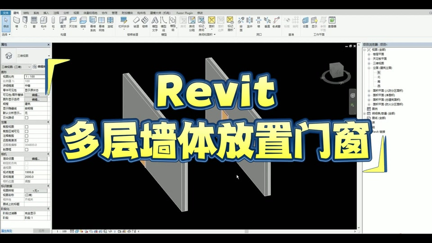
Task: Pick the Component (构件) tool
Action: click(x=44, y=22)
